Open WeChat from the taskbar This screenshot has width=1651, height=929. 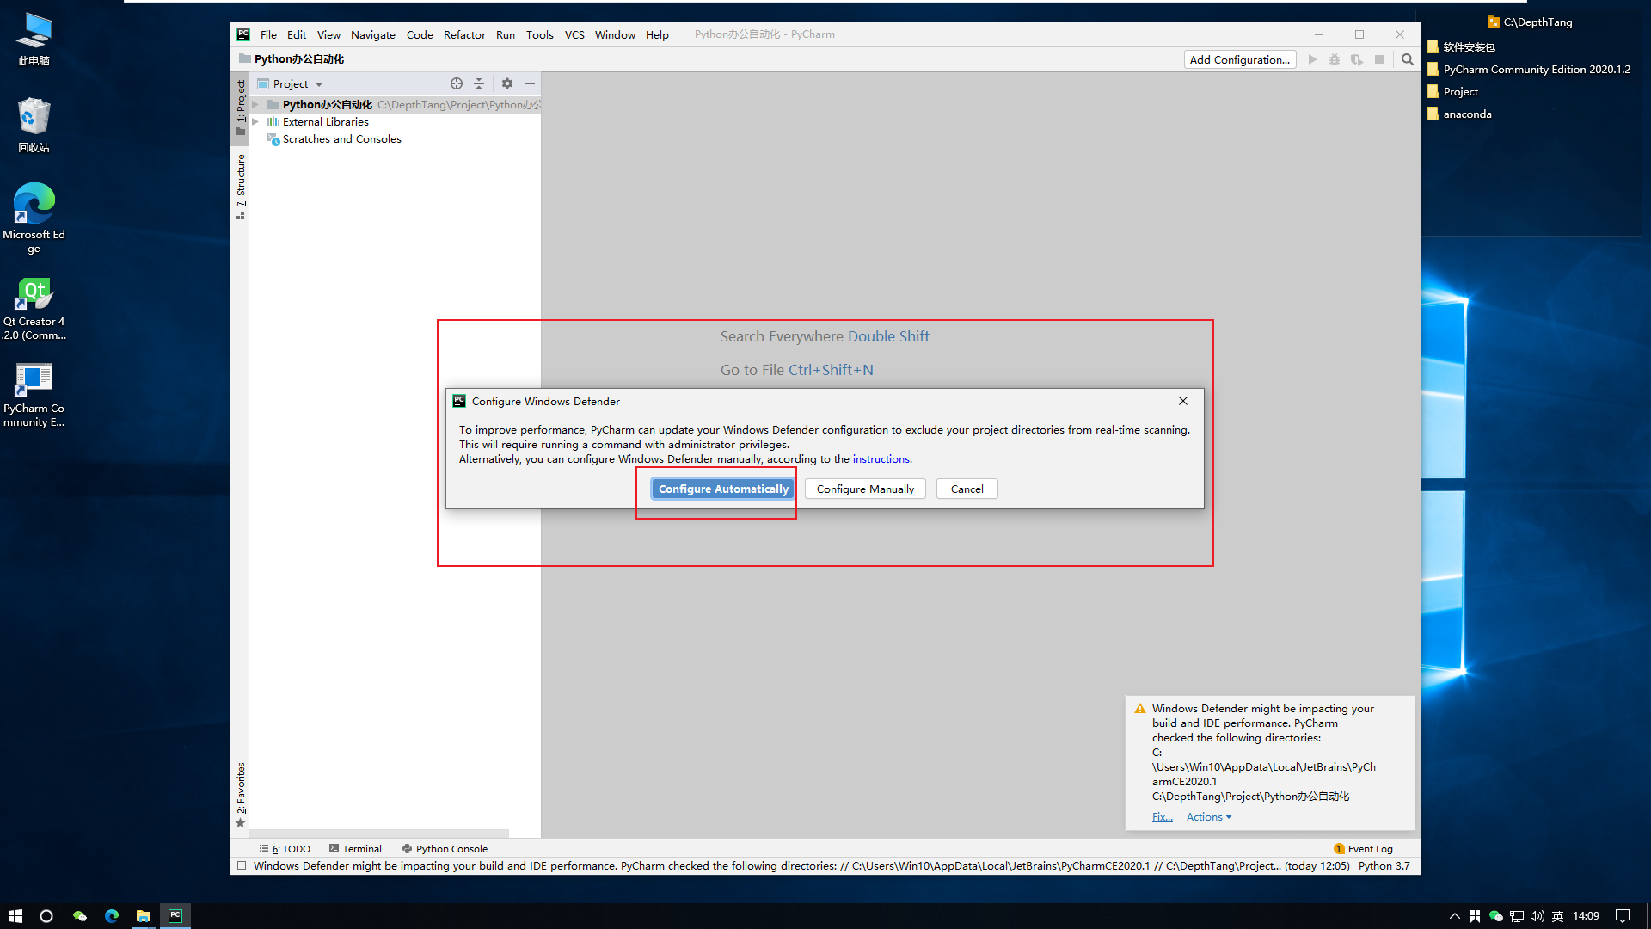(x=80, y=916)
